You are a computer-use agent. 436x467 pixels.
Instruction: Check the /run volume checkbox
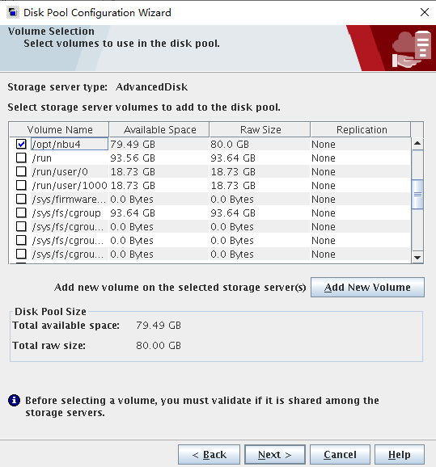(x=21, y=158)
